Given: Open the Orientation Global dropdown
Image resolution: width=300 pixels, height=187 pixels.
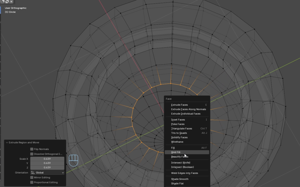Looking at the screenshot, I should coord(47,173).
